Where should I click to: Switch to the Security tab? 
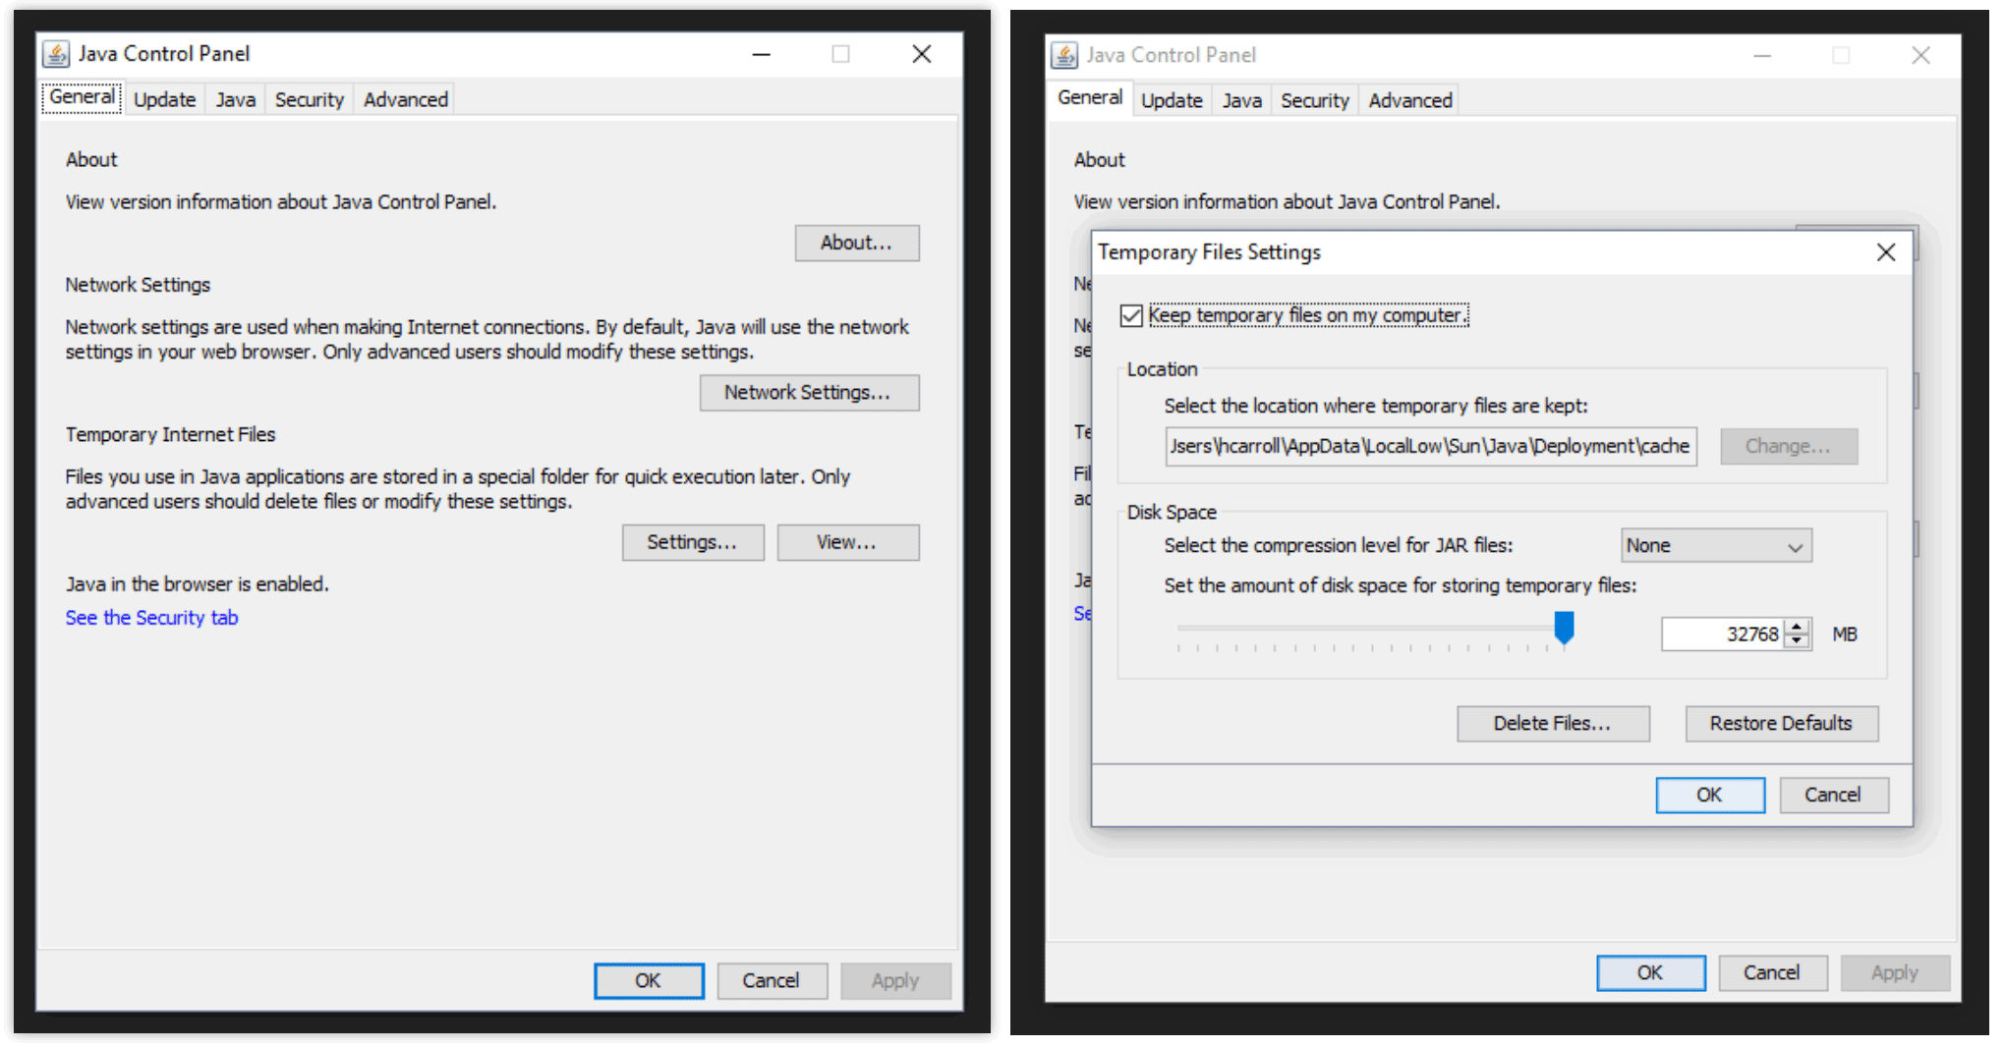[x=308, y=98]
